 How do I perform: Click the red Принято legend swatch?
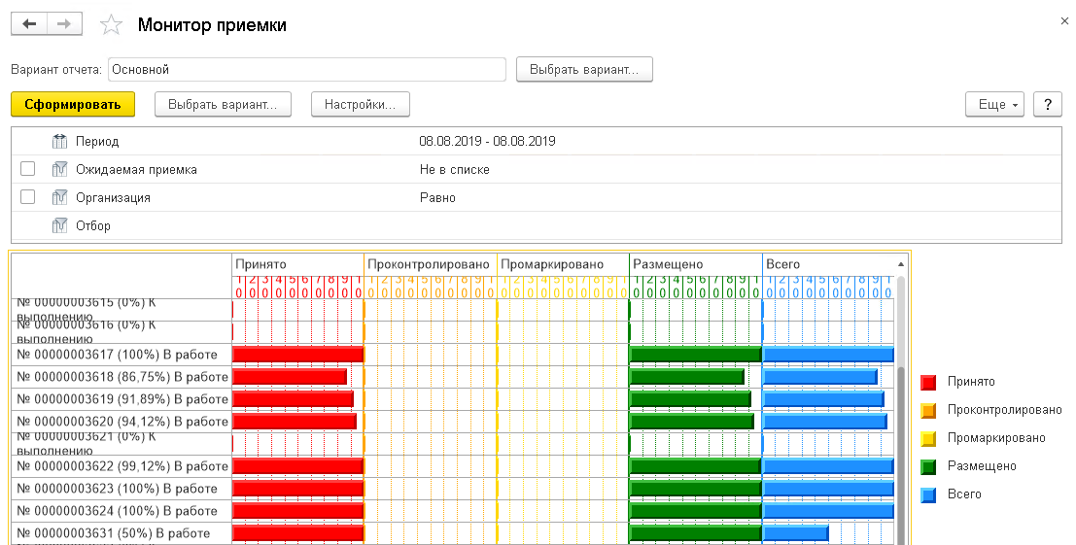(x=928, y=383)
